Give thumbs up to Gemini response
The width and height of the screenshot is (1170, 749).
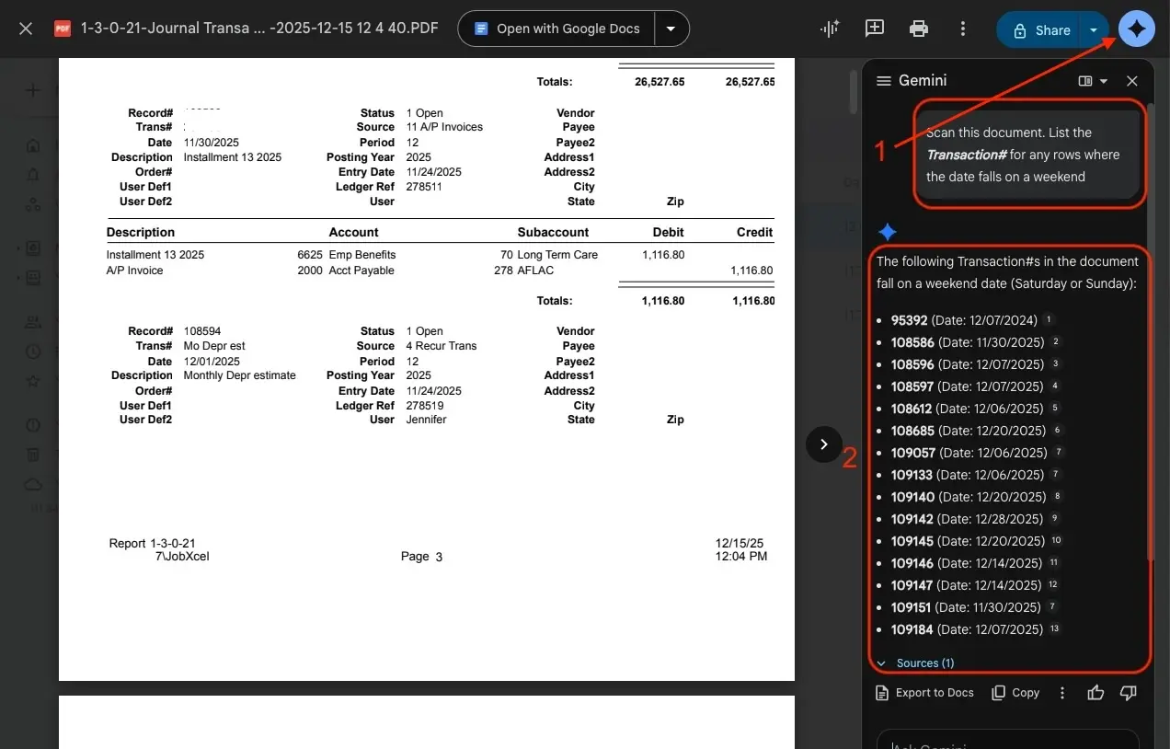[x=1095, y=693]
